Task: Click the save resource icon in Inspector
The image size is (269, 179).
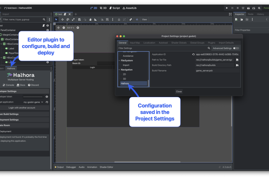Action: [x=247, y=19]
